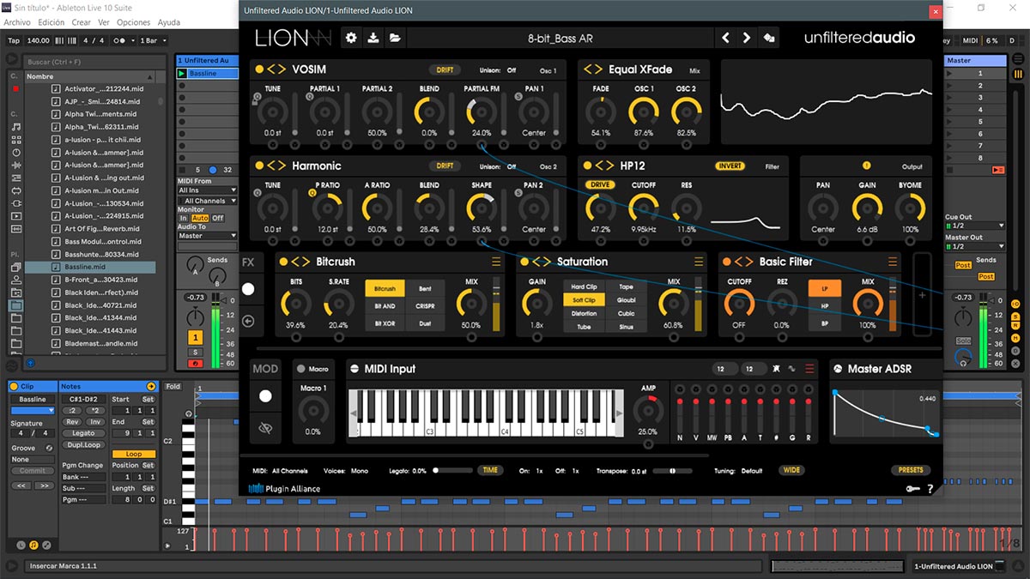Toggle the Bitcrush effect power dot
This screenshot has width=1030, height=579.
pos(283,262)
